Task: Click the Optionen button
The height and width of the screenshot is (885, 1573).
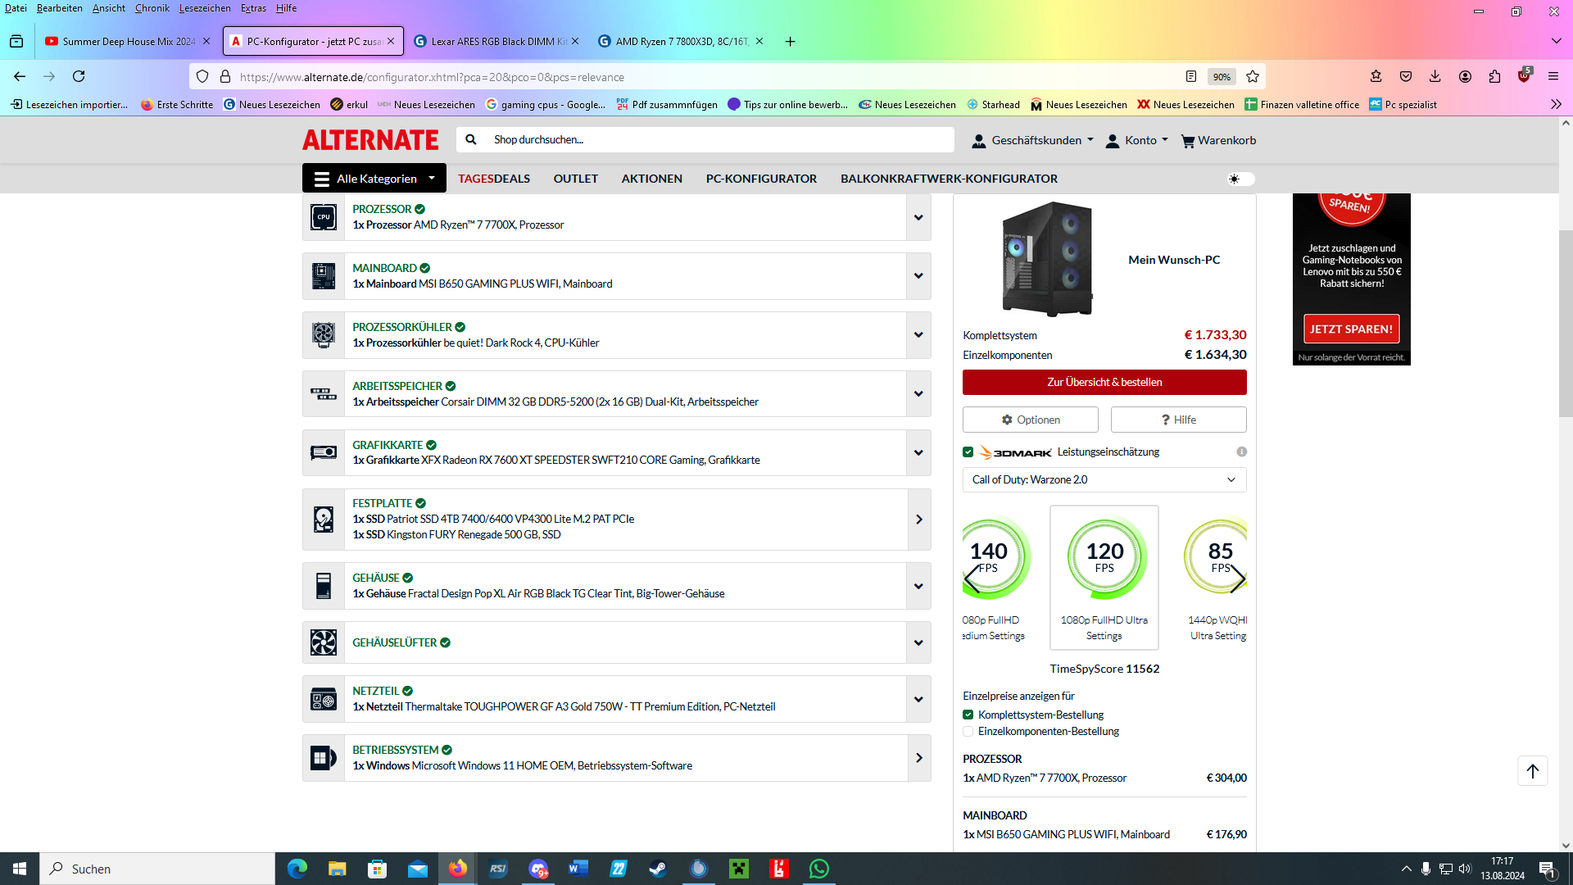Action: tap(1030, 420)
